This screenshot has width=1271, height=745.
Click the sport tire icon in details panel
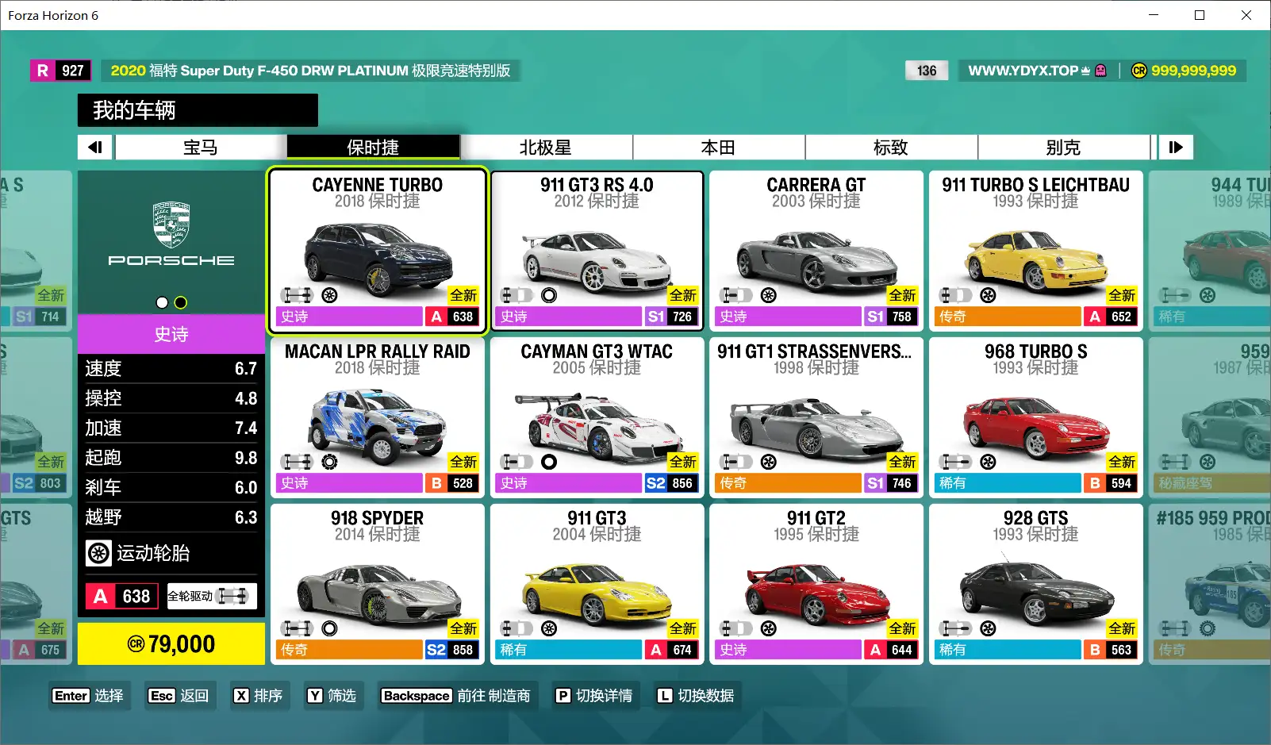tap(98, 553)
